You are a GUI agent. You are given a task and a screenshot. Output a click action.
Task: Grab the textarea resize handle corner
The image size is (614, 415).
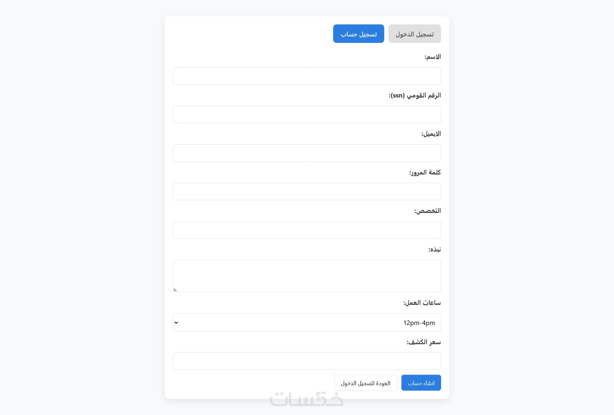(175, 290)
